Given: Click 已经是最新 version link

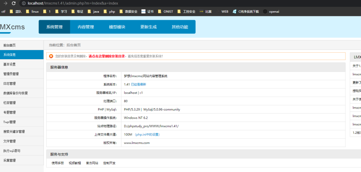Looking at the screenshot, I should pos(138,84).
